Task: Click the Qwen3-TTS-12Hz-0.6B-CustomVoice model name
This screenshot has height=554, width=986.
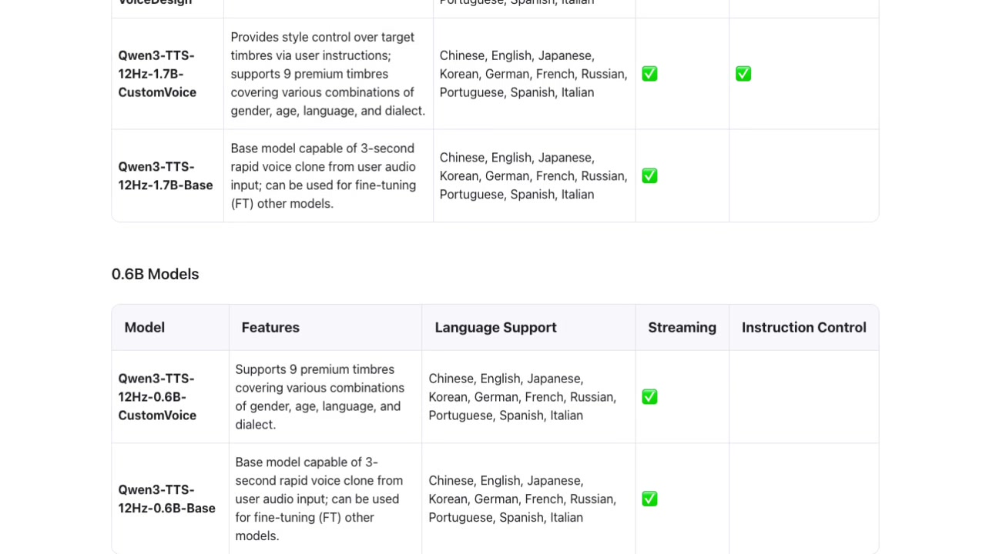Action: point(157,397)
